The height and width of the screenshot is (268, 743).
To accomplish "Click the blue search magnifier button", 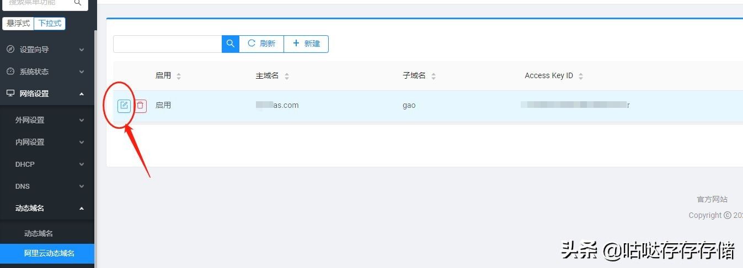I will [x=231, y=43].
